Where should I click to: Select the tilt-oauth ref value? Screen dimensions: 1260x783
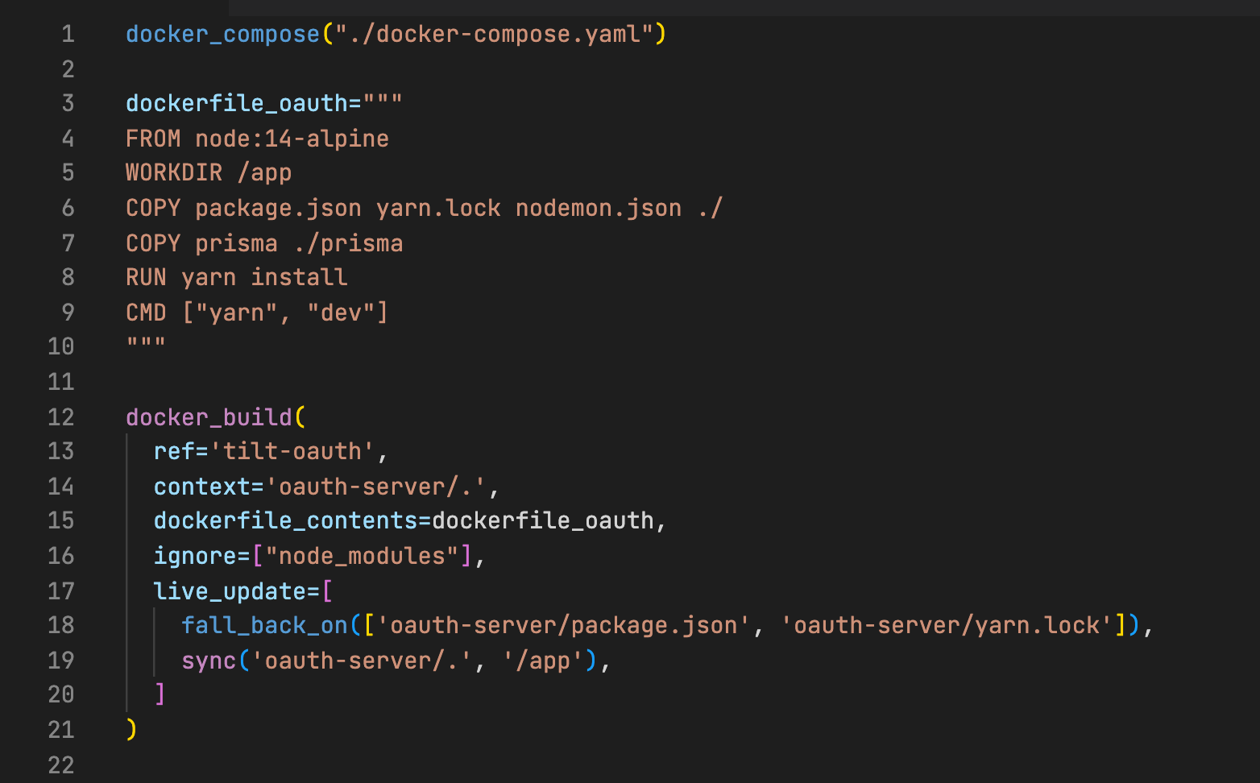(x=292, y=451)
